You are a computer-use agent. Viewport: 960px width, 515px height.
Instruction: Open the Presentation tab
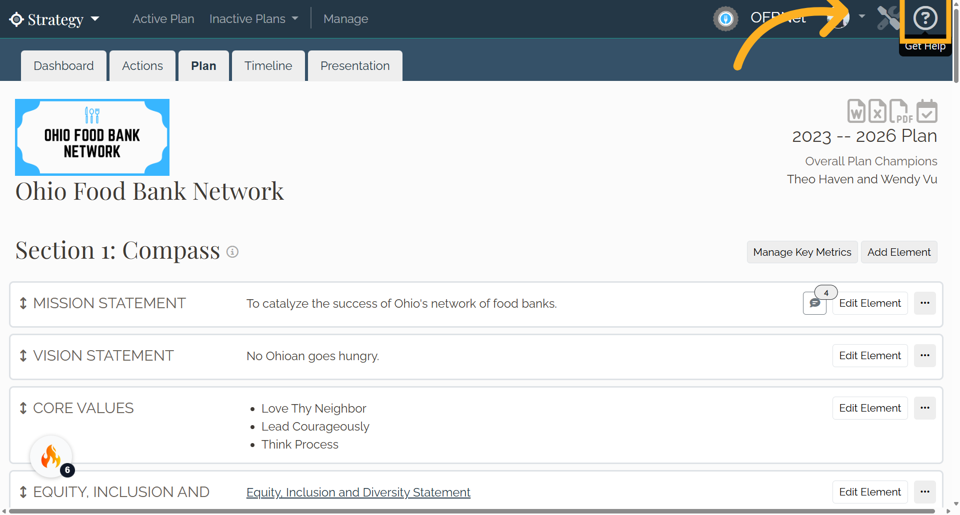tap(355, 66)
